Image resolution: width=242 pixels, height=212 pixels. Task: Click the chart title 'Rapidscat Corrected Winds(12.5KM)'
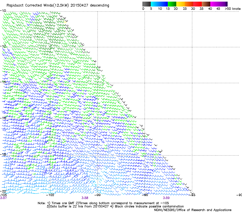point(38,6)
